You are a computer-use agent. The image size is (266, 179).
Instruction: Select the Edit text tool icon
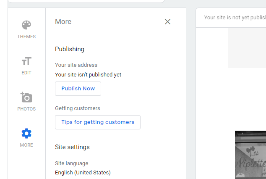26,61
